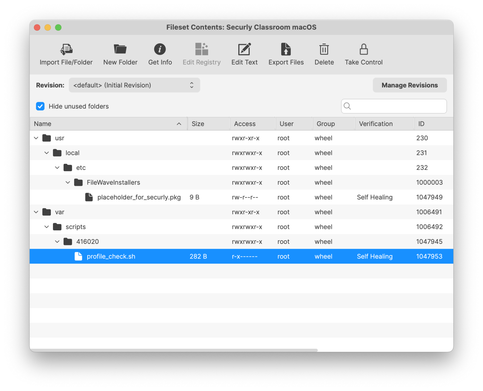The width and height of the screenshot is (483, 391).
Task: Collapse the 416020 folder
Action: [x=57, y=242]
